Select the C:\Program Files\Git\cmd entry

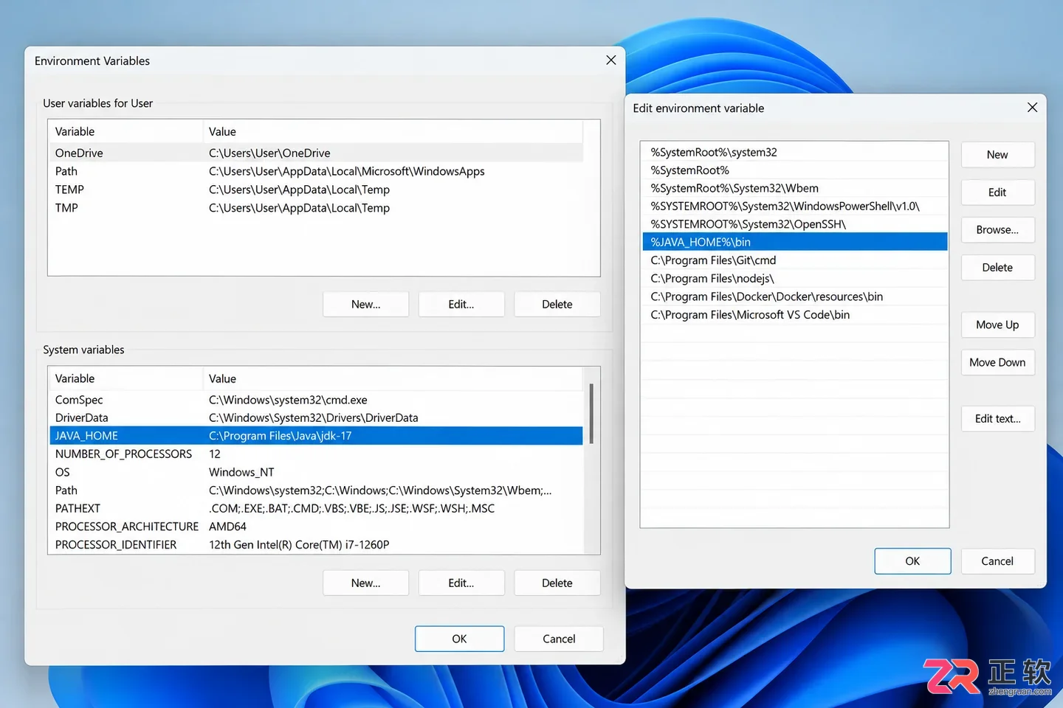tap(794, 260)
